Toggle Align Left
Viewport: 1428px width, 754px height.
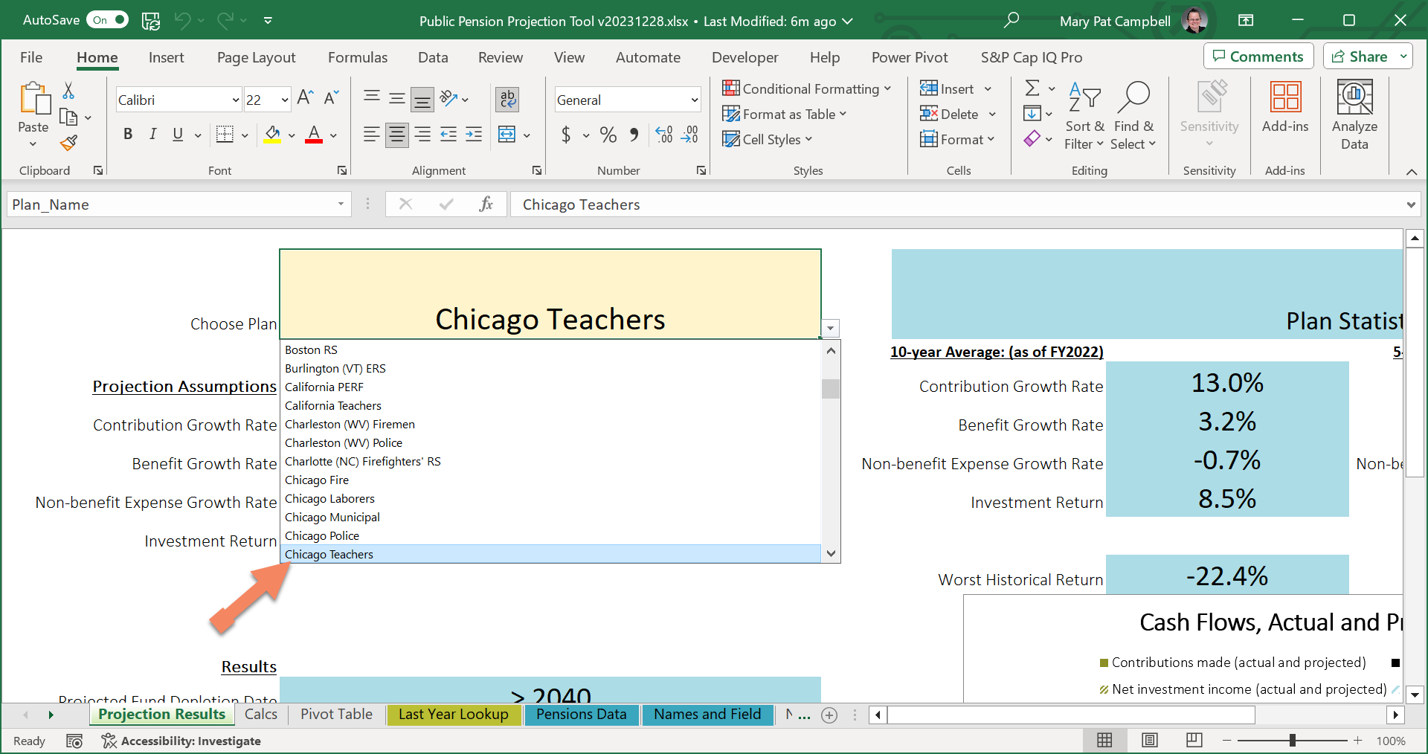[372, 135]
